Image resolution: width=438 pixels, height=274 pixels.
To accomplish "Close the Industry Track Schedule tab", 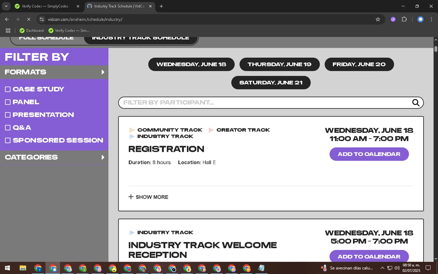I will click(150, 6).
